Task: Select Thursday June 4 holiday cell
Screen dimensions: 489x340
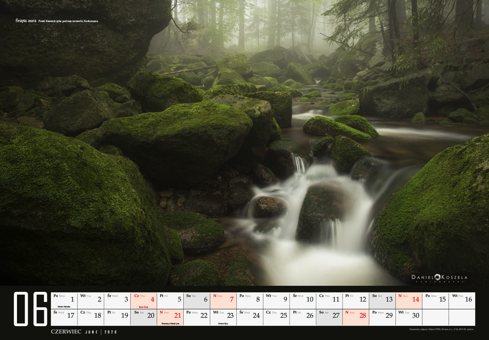Action: tap(144, 301)
